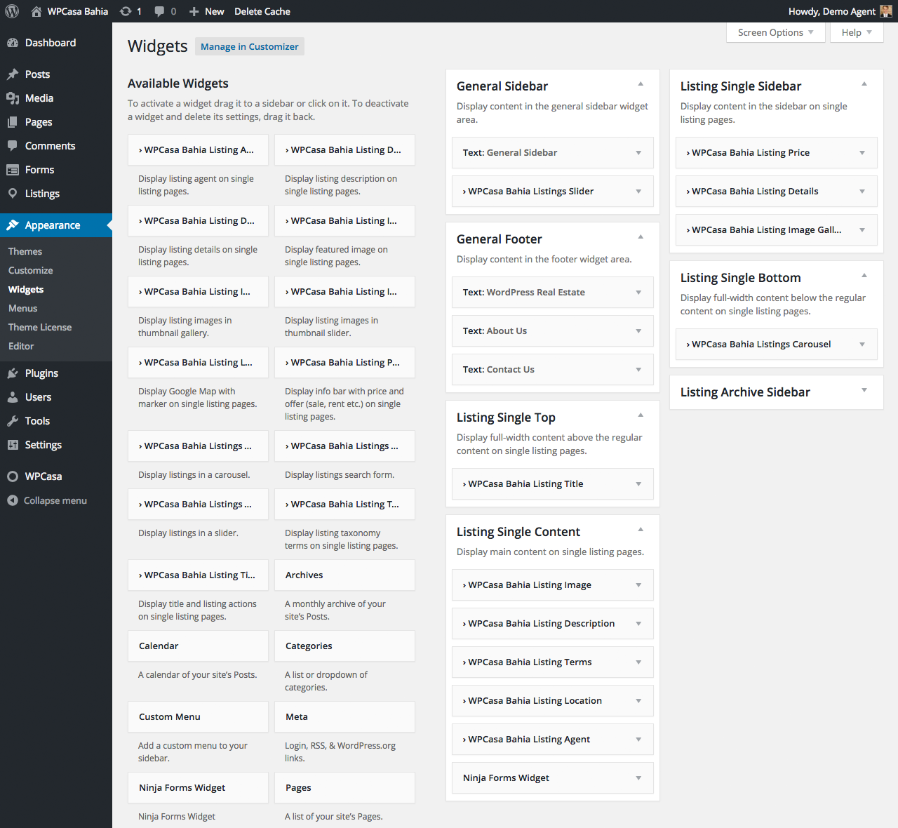Screen dimensions: 898x828
Task: Collapse the General Sidebar widget area
Action: coord(641,84)
